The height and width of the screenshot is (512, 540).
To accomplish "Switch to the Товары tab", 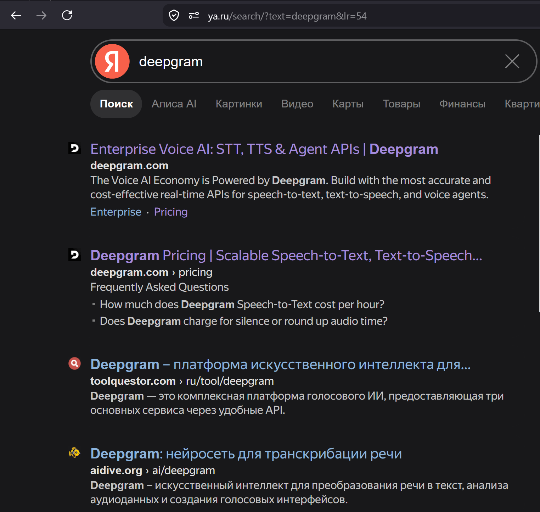I will [x=401, y=104].
